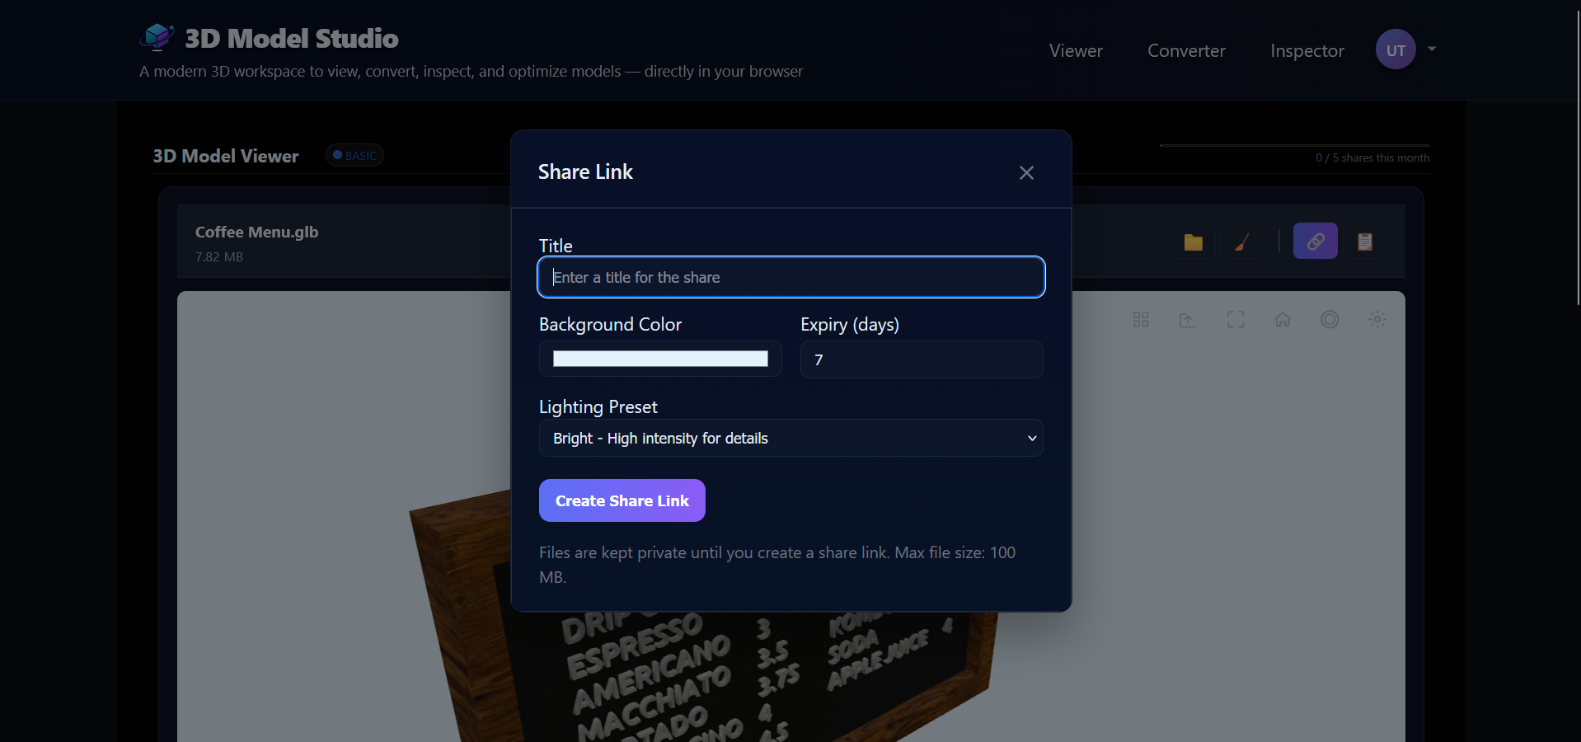1581x742 pixels.
Task: Click the target focus icon
Action: point(1330,320)
